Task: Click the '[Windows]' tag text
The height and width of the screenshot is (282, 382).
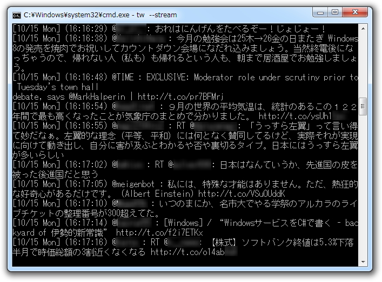Action: (x=183, y=223)
